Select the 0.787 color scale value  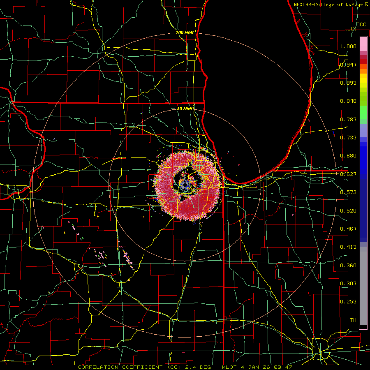coord(348,119)
